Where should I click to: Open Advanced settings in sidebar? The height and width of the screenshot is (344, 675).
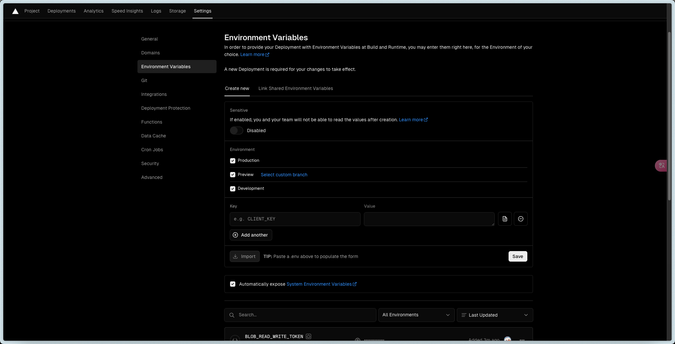pyautogui.click(x=177, y=177)
